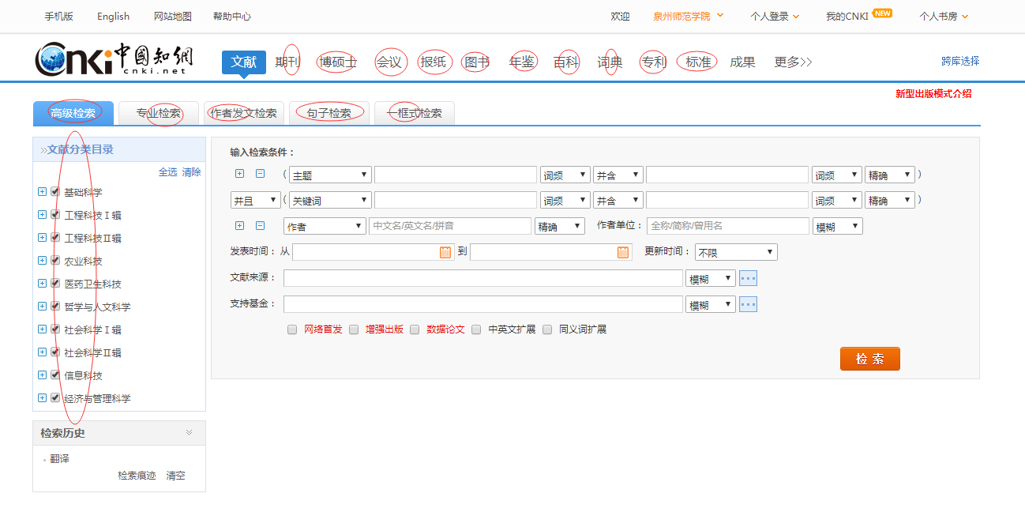Image resolution: width=1025 pixels, height=512 pixels.
Task: Collapse the 检索历史 panel using its chevron
Action: click(190, 432)
